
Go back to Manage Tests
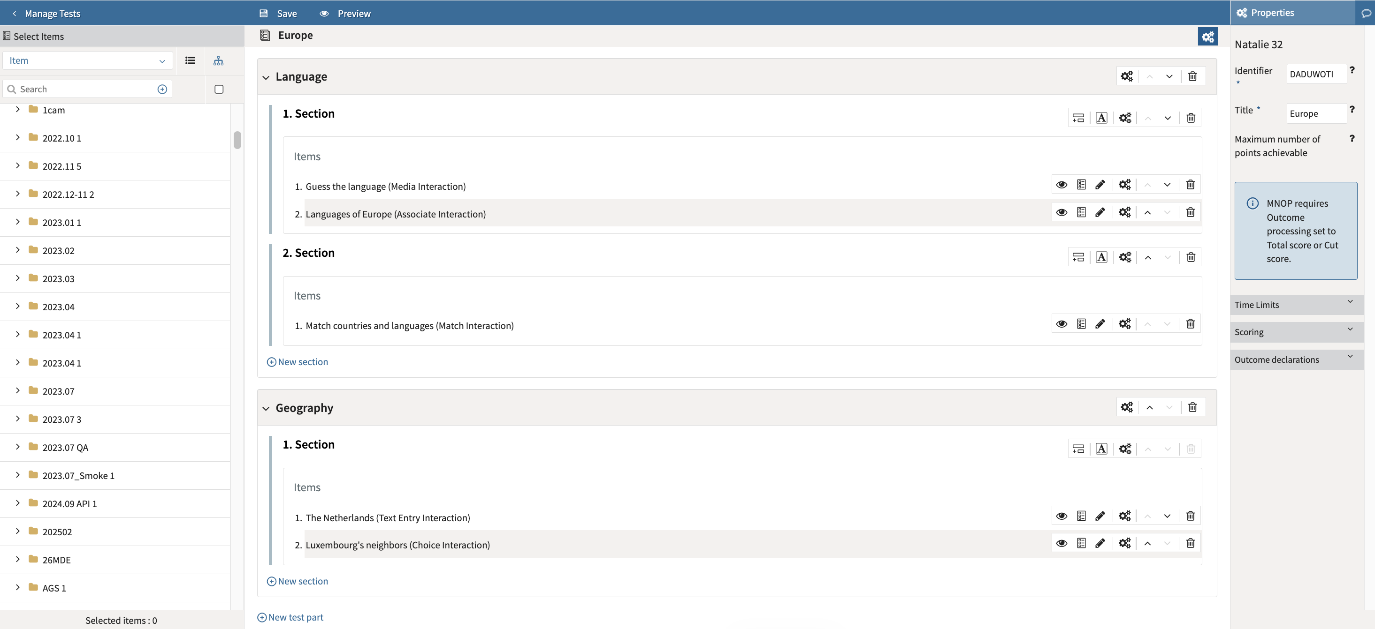point(46,13)
